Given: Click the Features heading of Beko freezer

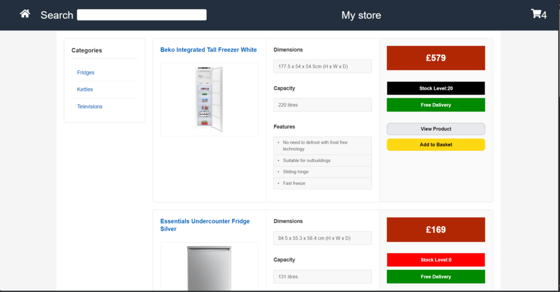Looking at the screenshot, I should point(284,127).
